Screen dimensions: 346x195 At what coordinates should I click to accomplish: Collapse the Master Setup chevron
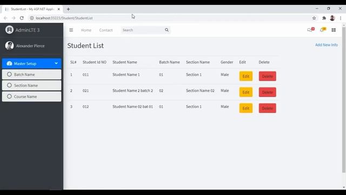pyautogui.click(x=56, y=63)
